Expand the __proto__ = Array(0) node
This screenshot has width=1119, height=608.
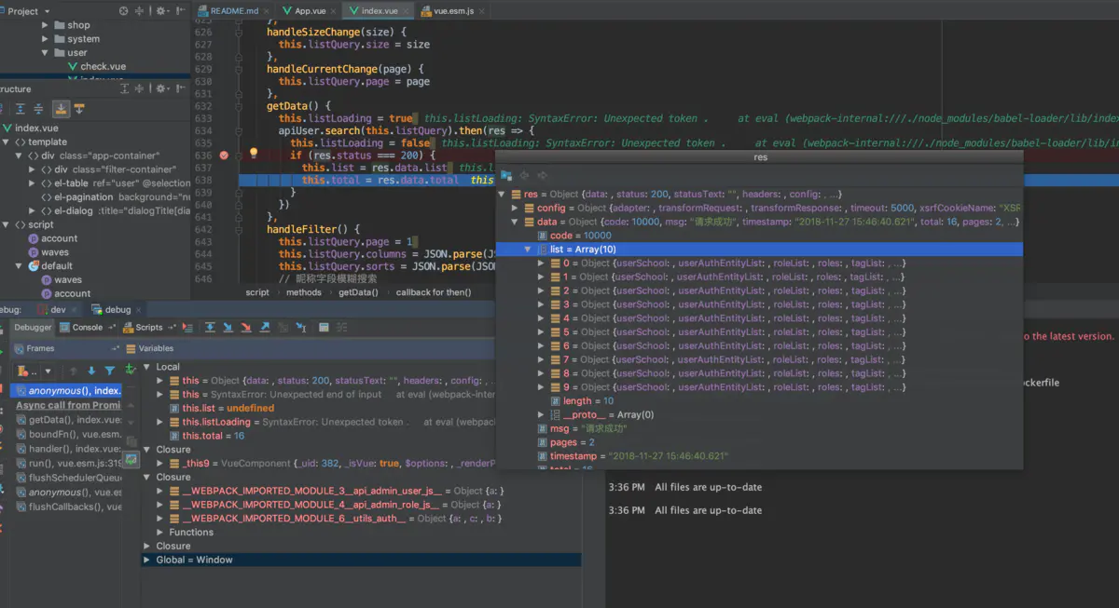pyautogui.click(x=541, y=415)
